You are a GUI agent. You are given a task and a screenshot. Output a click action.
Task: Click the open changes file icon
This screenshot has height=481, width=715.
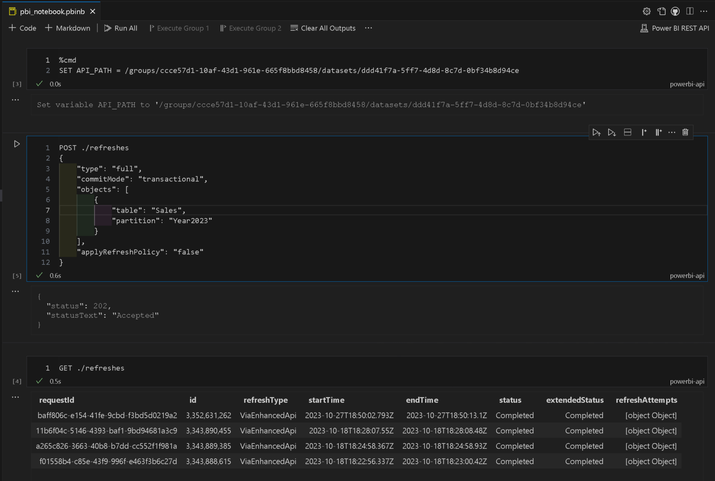tap(661, 11)
